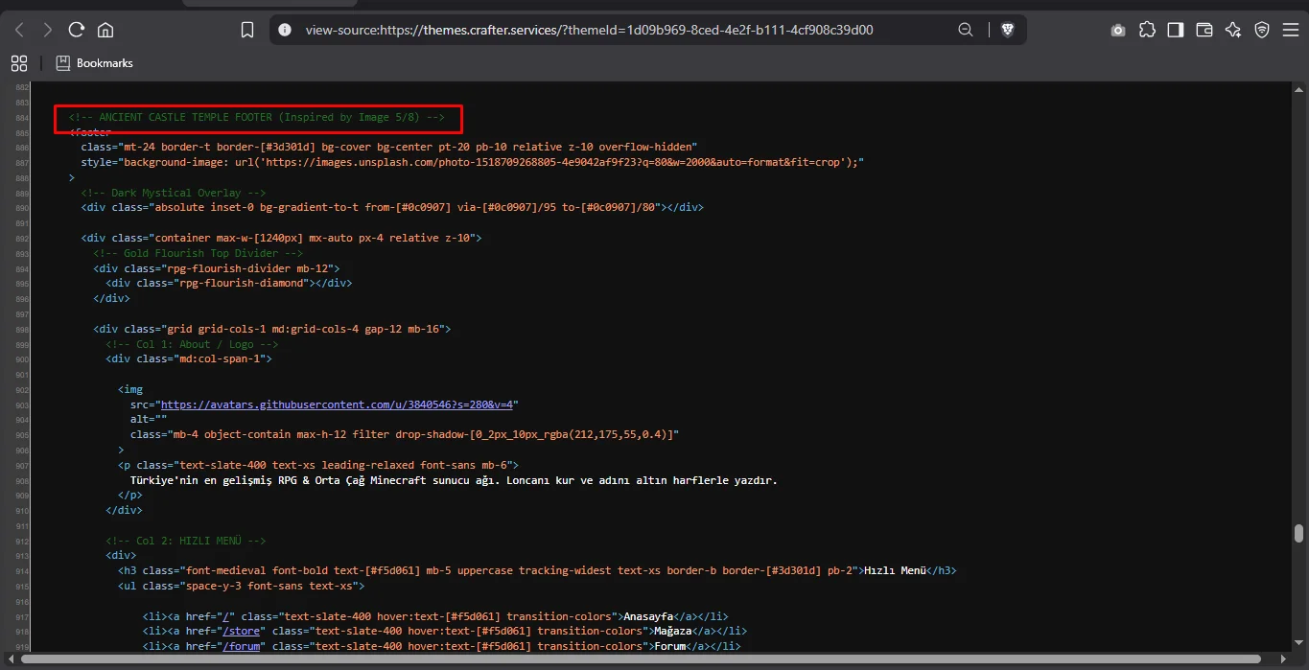1309x670 pixels.
Task: Click the "md:col-span-1" div line
Action: [189, 358]
